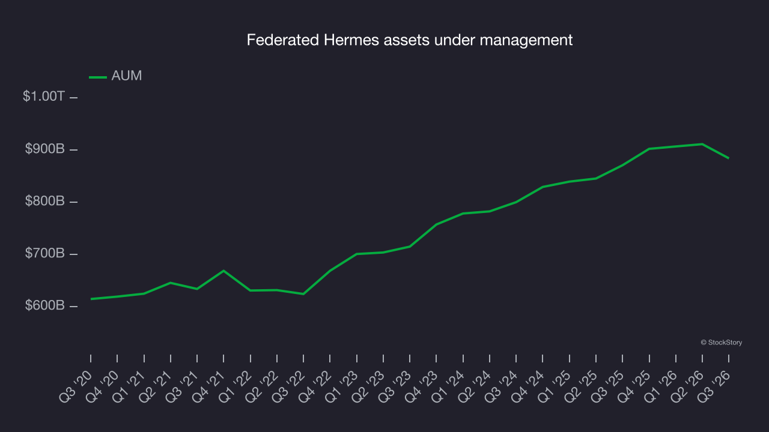Image resolution: width=769 pixels, height=432 pixels.
Task: Click the Q1 '25 x-axis label
Action: [554, 386]
